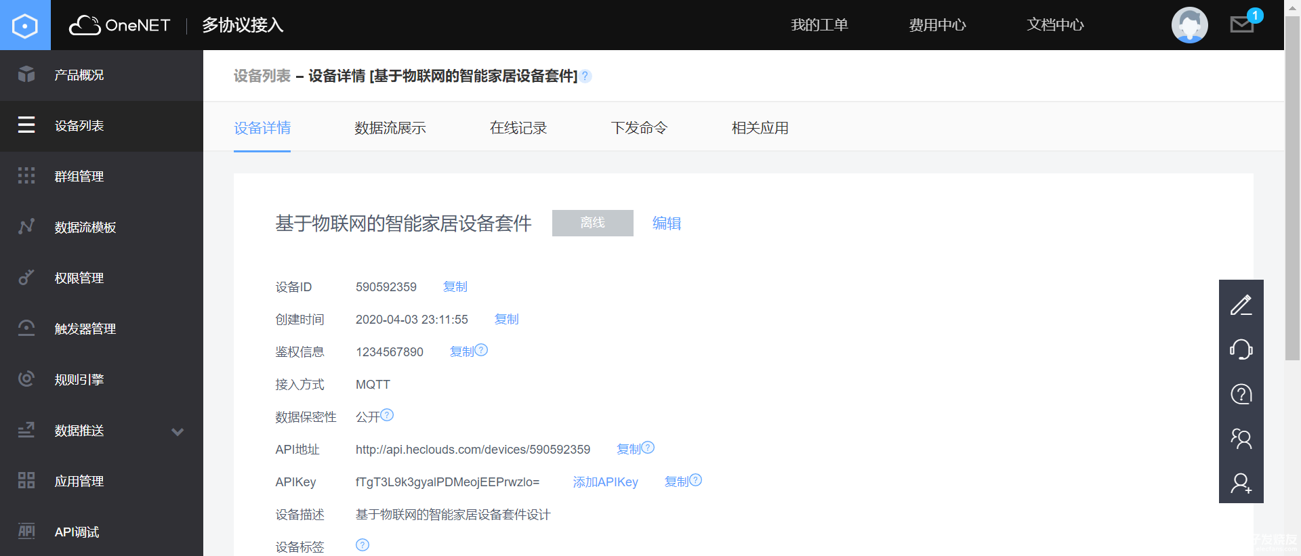This screenshot has height=556, width=1301.
Task: Open the mail notification envelope icon
Action: [x=1241, y=25]
